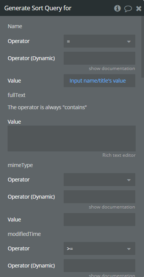The image size is (144, 277).
Task: Click the Name section label
Action: click(x=15, y=26)
